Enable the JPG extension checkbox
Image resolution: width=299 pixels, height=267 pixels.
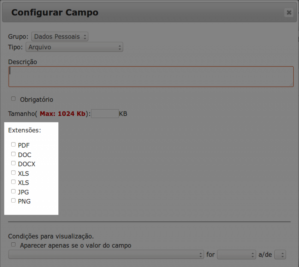tap(13, 191)
